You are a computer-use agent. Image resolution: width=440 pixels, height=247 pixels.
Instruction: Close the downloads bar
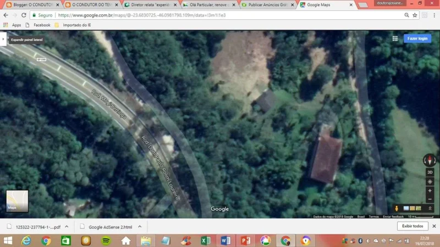pyautogui.click(x=434, y=226)
